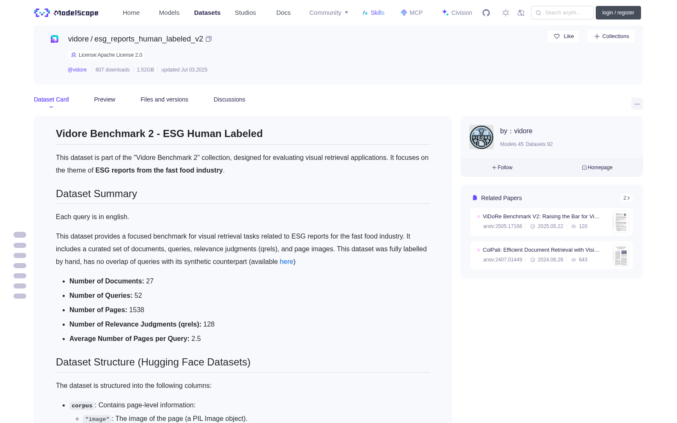
Task: Click the first outline navigation pill on left
Action: (20, 235)
